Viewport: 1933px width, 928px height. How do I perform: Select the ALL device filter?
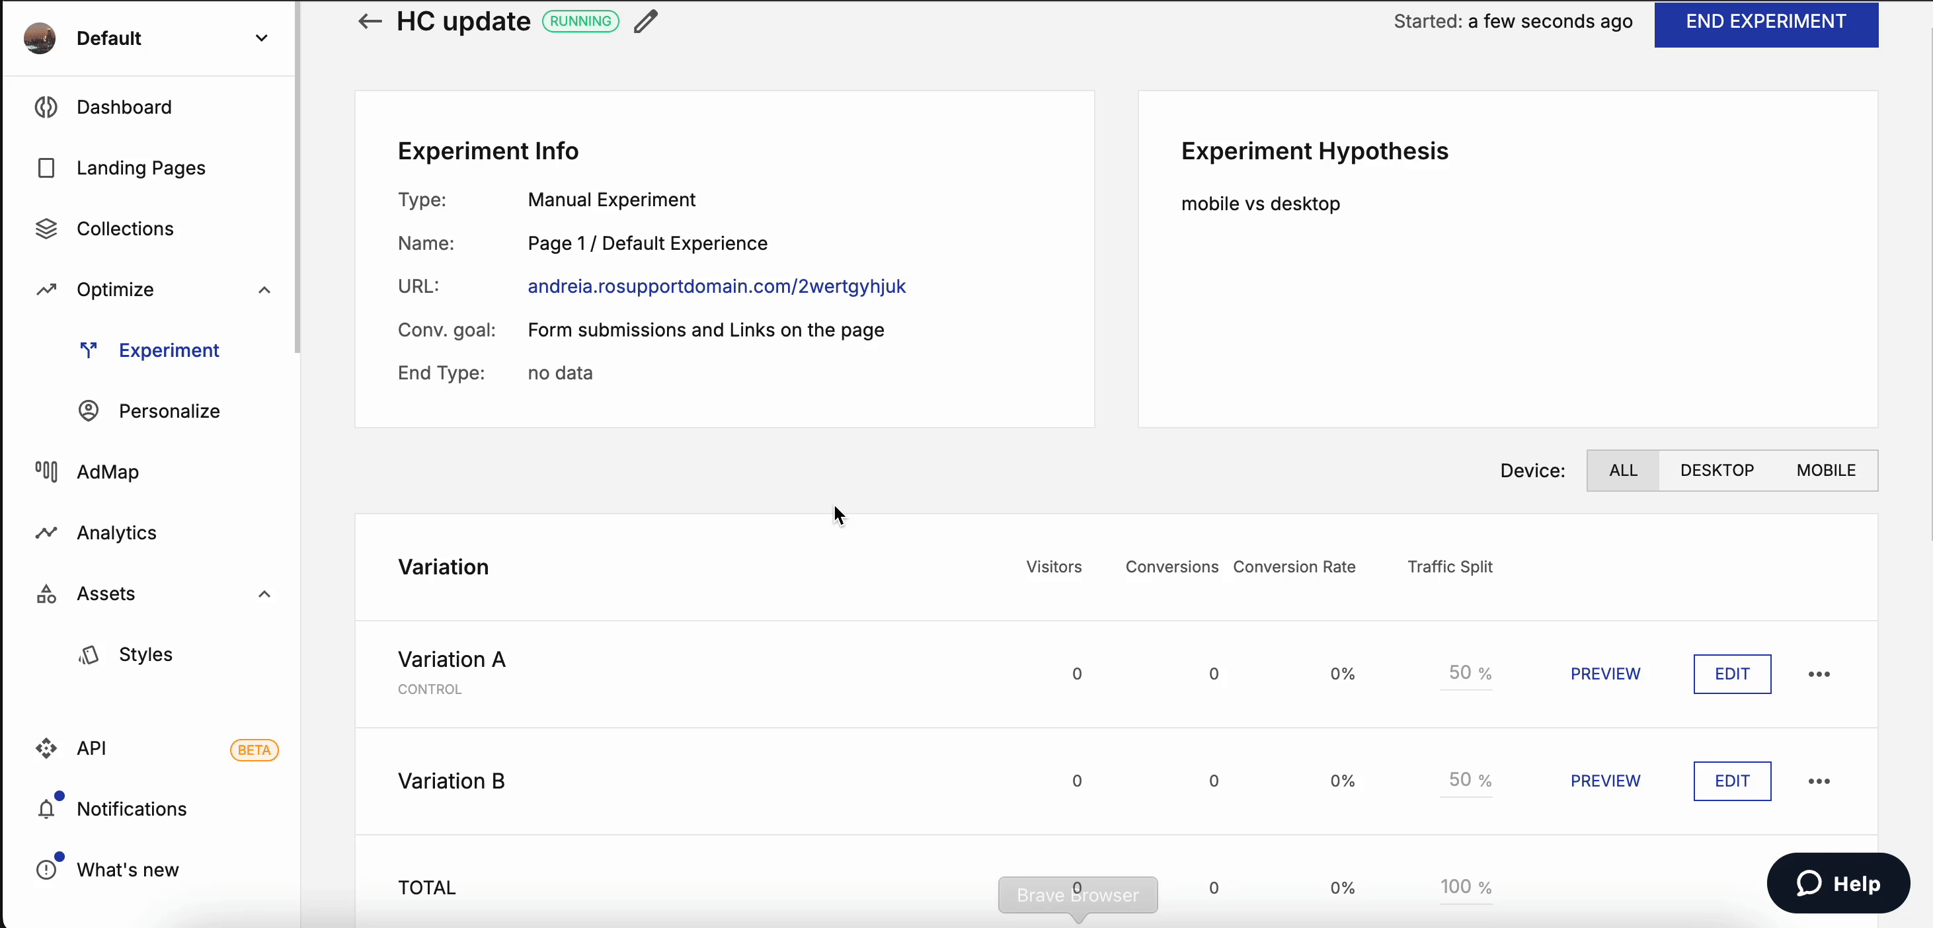coord(1622,471)
